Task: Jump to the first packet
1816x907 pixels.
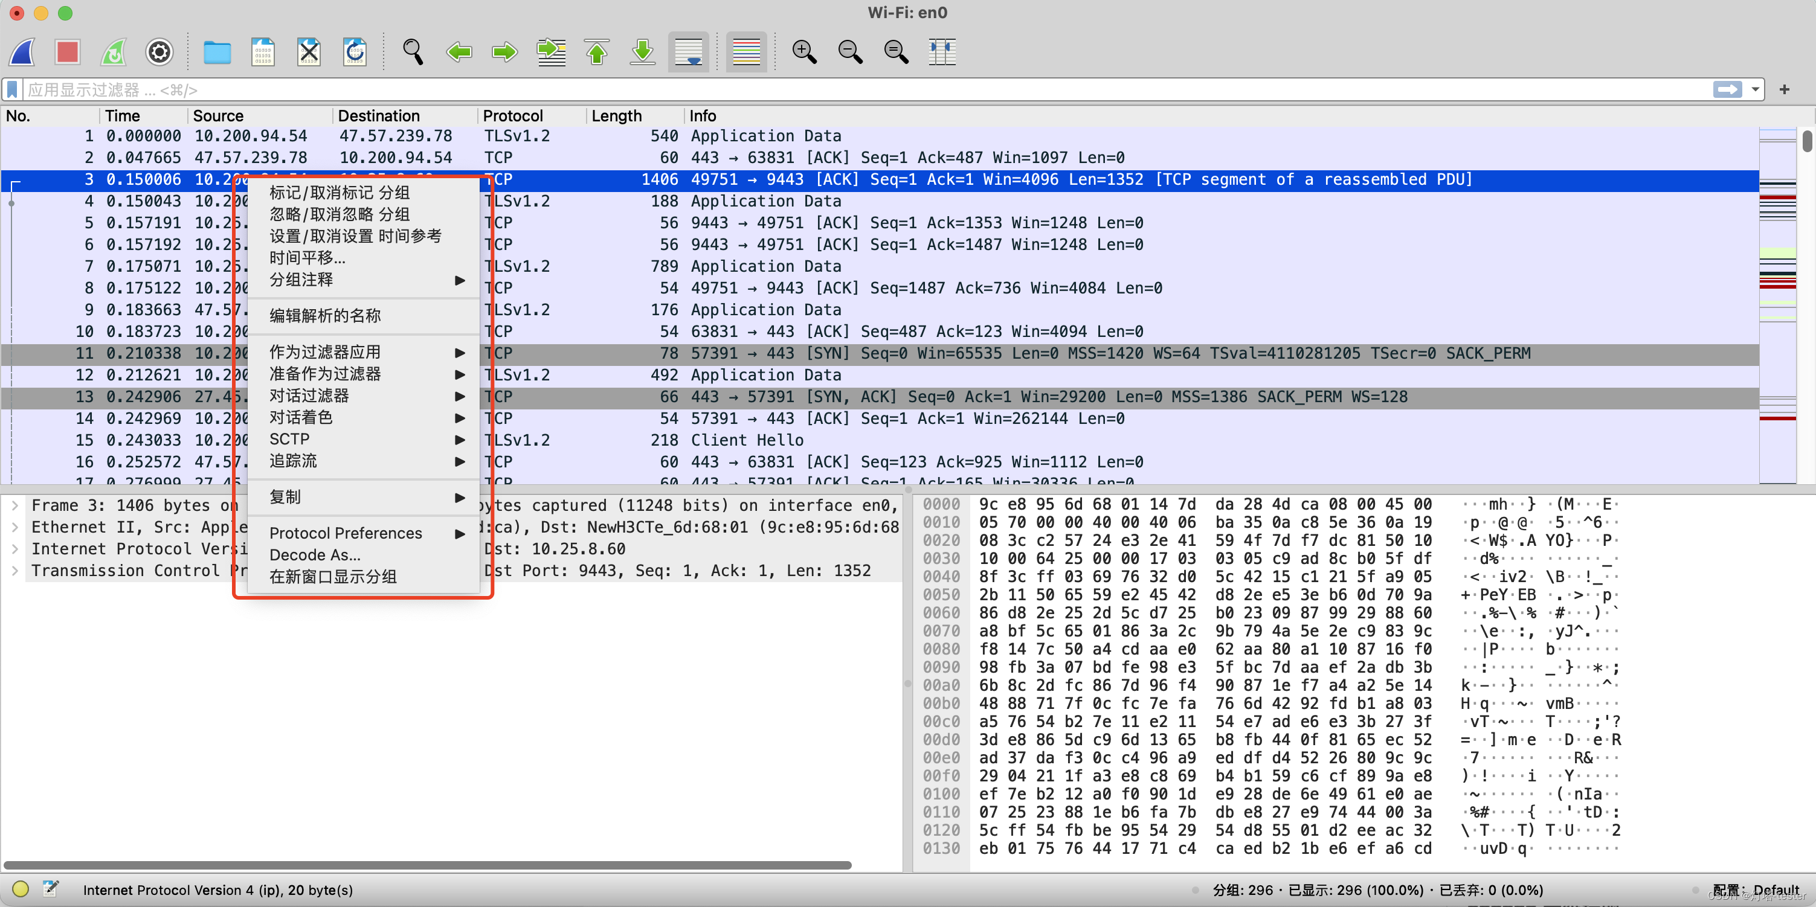Action: (597, 51)
